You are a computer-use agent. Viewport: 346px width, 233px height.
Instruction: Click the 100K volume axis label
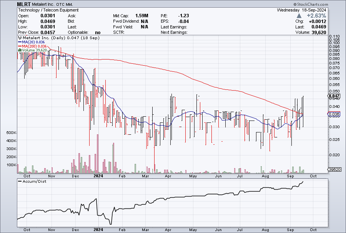pyautogui.click(x=12, y=165)
